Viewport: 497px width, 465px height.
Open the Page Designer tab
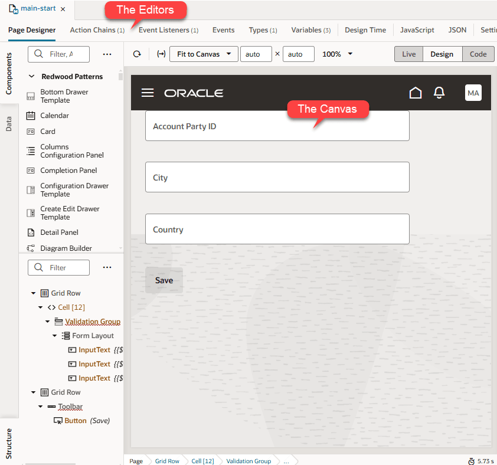[x=32, y=30]
